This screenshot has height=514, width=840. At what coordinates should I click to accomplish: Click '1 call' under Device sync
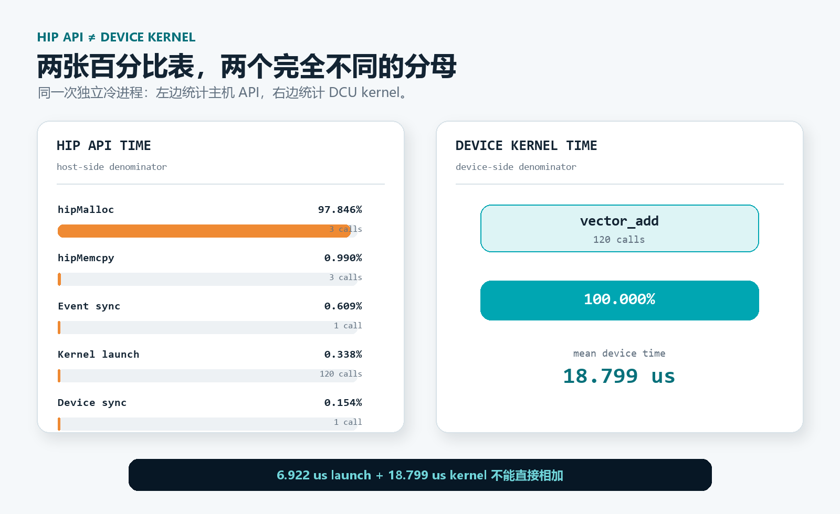pos(348,422)
